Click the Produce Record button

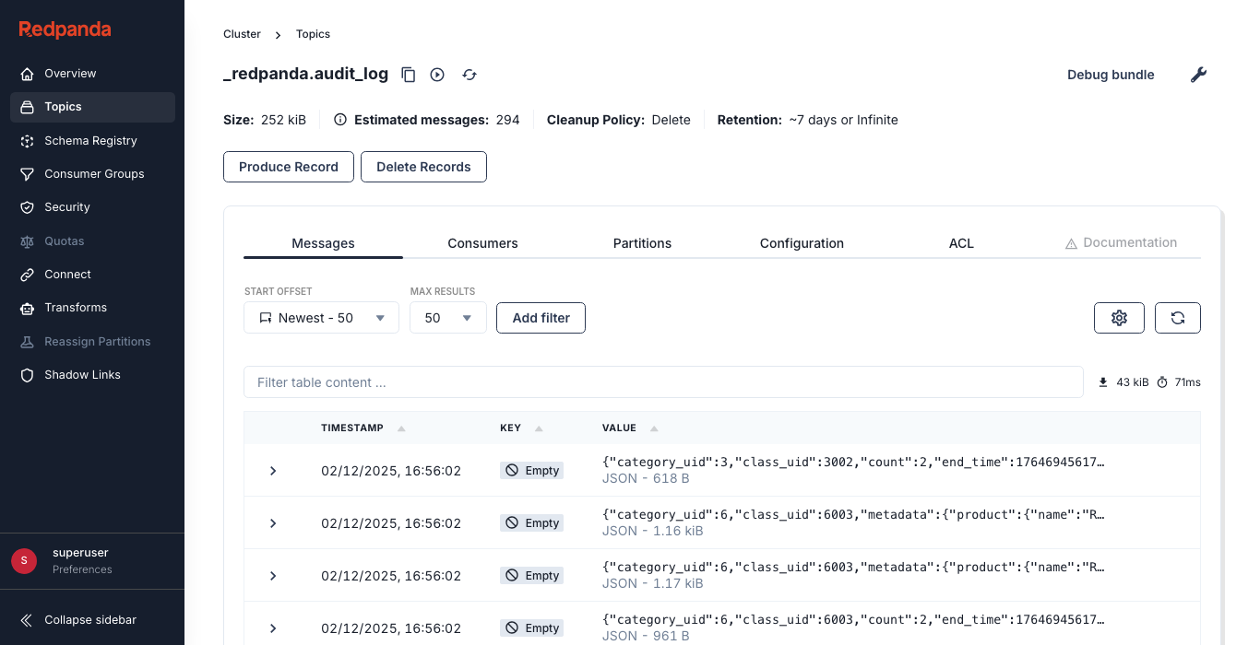pos(288,167)
